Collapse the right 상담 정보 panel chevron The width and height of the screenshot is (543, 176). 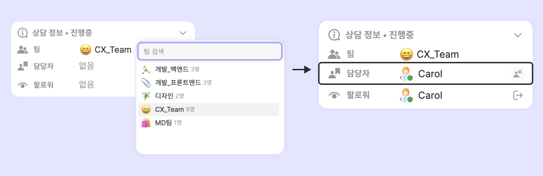pos(518,35)
